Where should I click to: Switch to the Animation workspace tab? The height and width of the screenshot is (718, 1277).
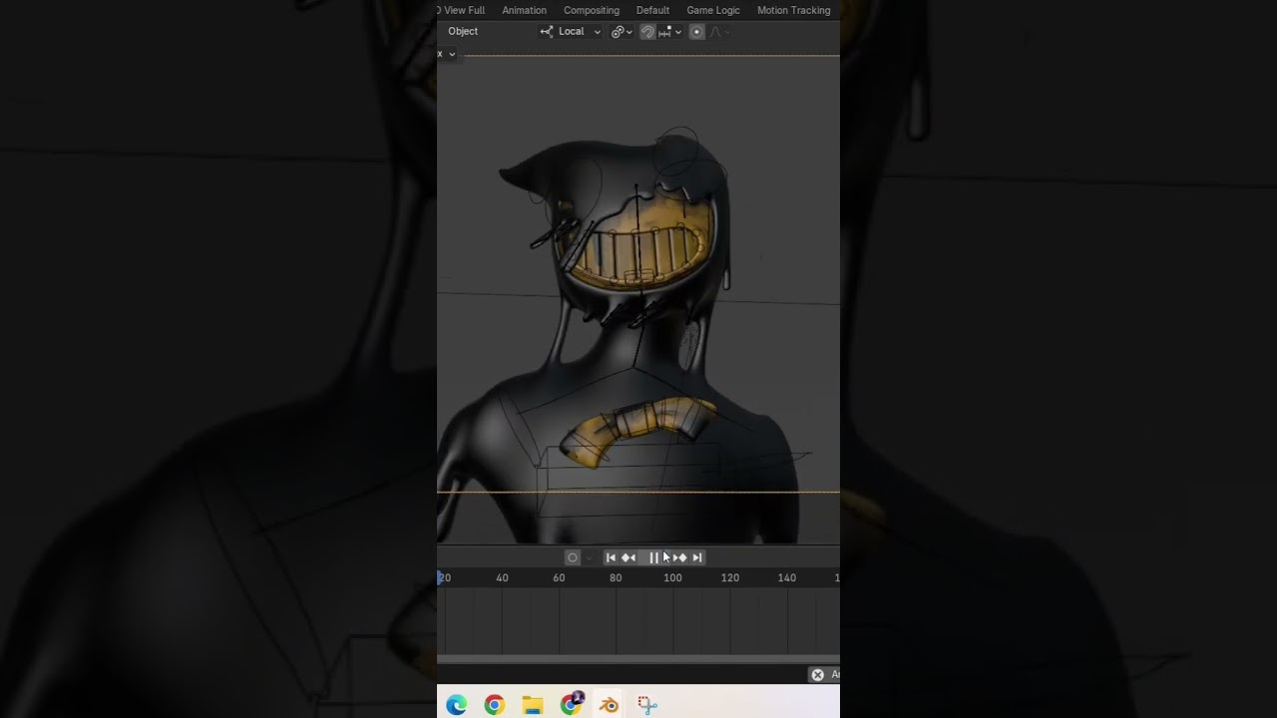pos(524,10)
